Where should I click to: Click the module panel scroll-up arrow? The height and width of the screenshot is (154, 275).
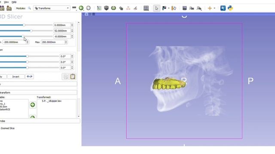click(78, 23)
